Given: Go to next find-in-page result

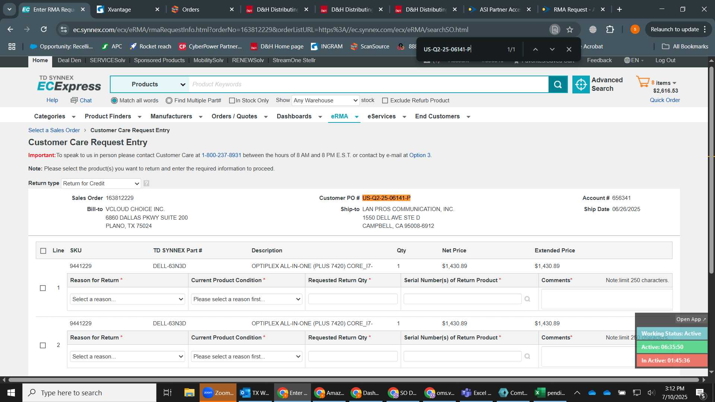Looking at the screenshot, I should point(552,49).
